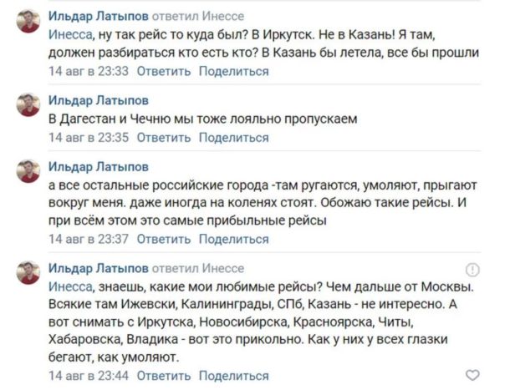Click Ответить under the 23:37 comment
The height and width of the screenshot is (390, 510).
[x=163, y=239]
